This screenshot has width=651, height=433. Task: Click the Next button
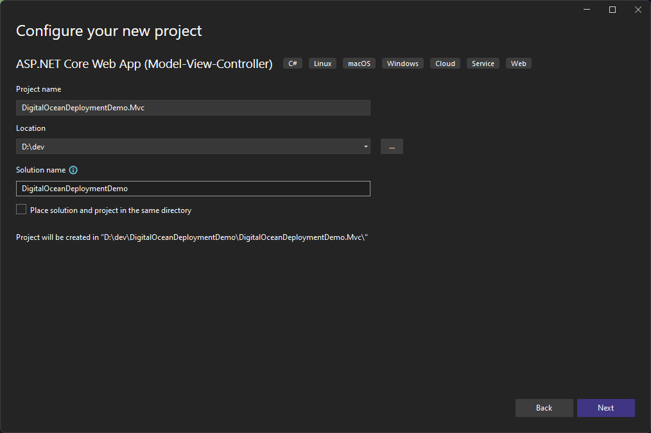pos(606,408)
